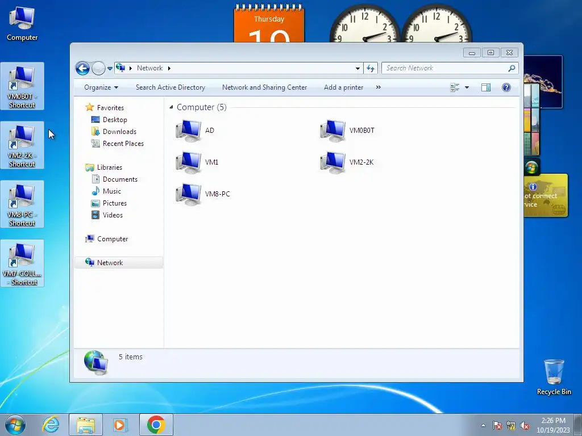Open the Organize menu
The image size is (582, 436).
click(101, 87)
